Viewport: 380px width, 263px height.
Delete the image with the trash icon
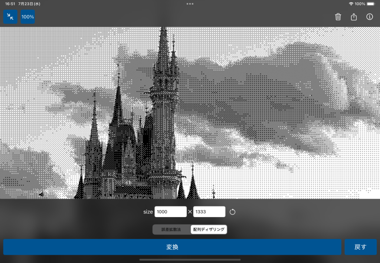(338, 17)
